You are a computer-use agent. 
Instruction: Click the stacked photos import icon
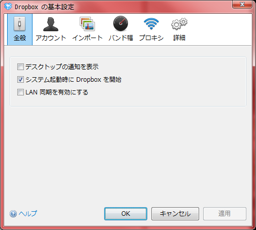pyautogui.click(x=87, y=24)
